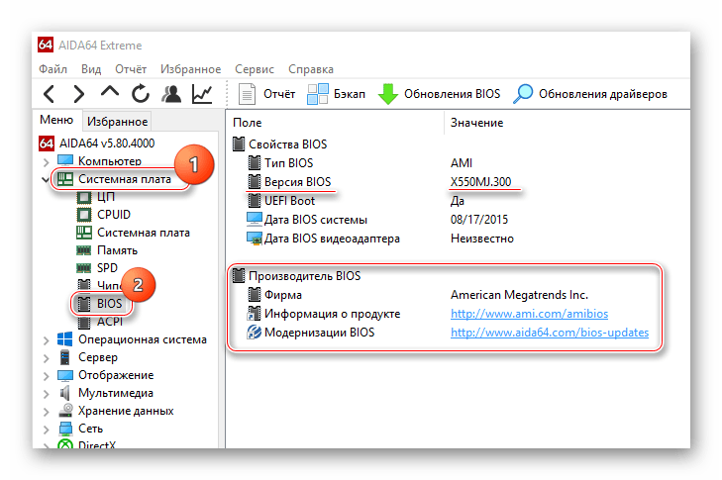
Task: Open the Отчёт menu in menu bar
Action: tap(131, 69)
